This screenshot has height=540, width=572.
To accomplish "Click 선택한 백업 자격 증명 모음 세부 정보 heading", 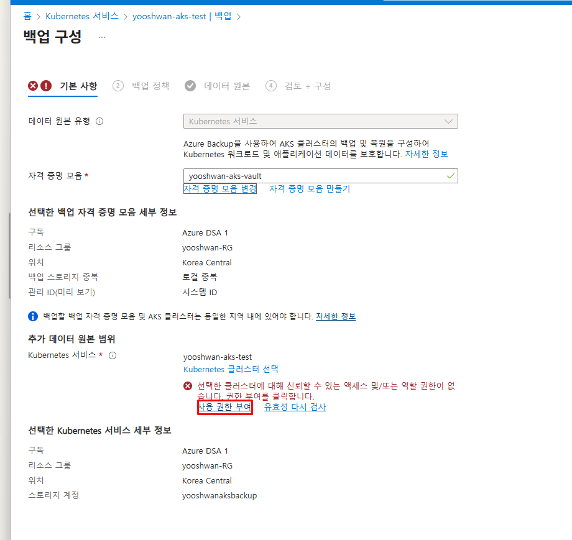I will coord(103,212).
